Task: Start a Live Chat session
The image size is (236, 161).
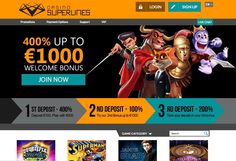Action: (x=205, y=22)
